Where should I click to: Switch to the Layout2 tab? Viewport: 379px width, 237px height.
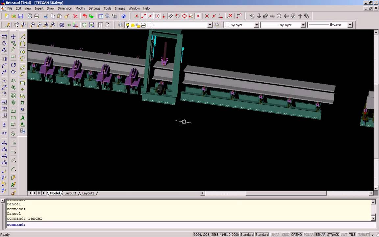[x=88, y=193]
